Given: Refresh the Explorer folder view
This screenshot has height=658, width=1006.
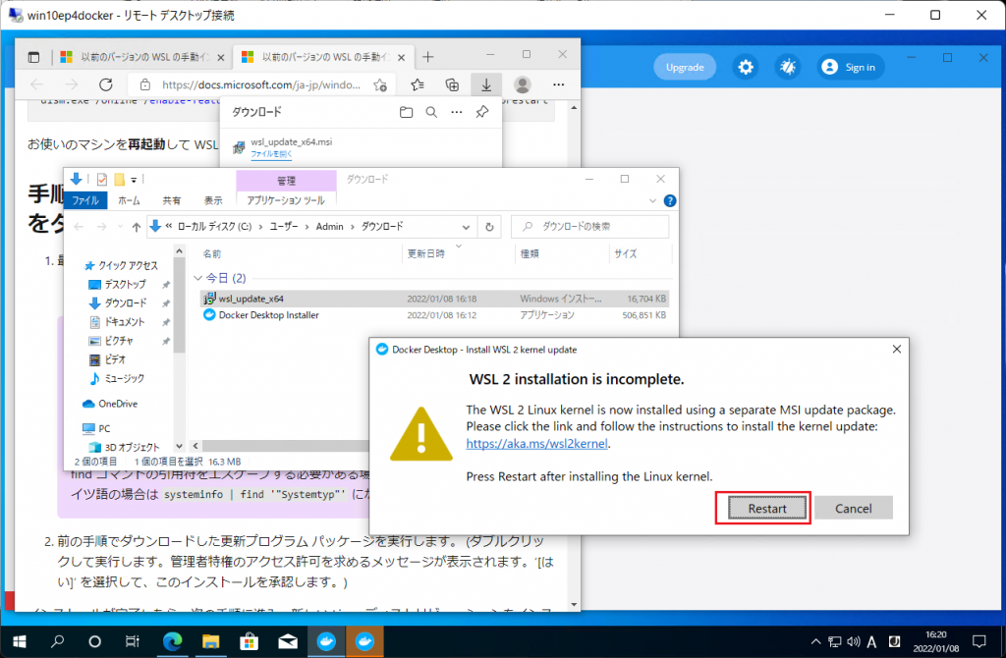Looking at the screenshot, I should pos(489,227).
